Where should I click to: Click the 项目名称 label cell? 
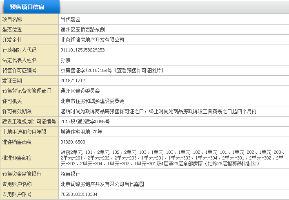pos(29,19)
